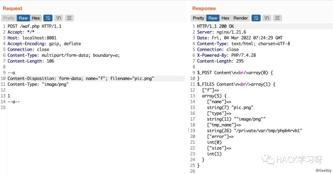
Task: Toggle word wrap in the Response panel
Action: (x=256, y=18)
